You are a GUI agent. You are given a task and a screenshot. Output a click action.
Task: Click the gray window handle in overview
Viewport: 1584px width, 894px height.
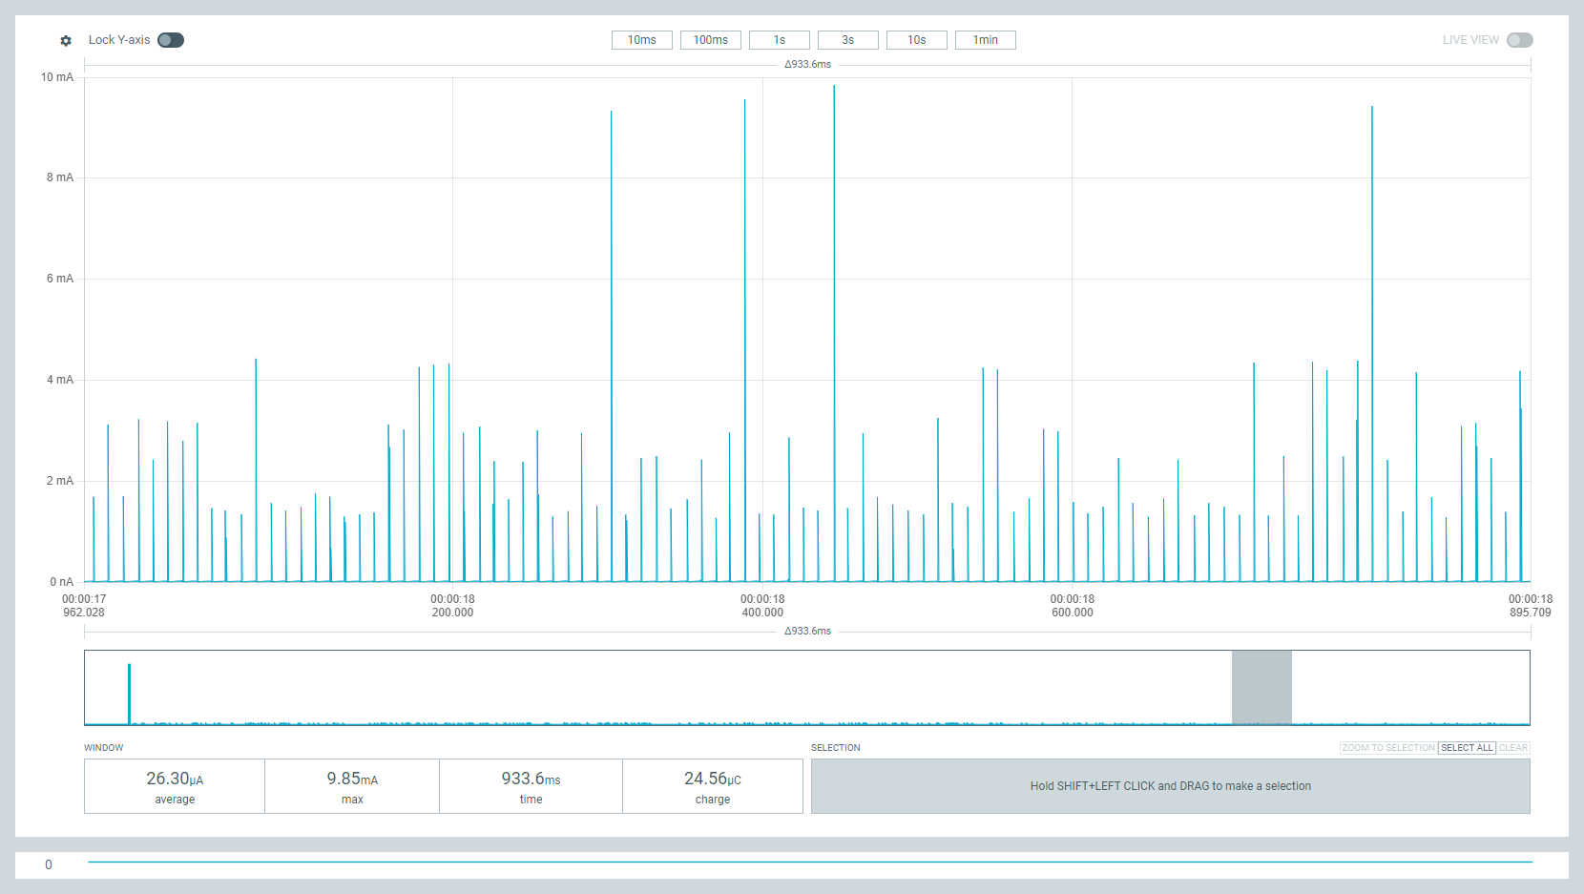click(1261, 687)
